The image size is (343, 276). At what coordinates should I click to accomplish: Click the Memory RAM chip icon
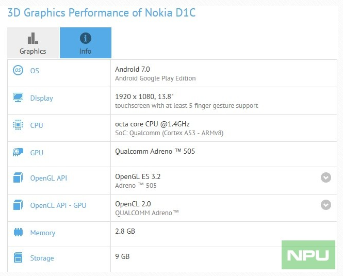click(x=18, y=232)
